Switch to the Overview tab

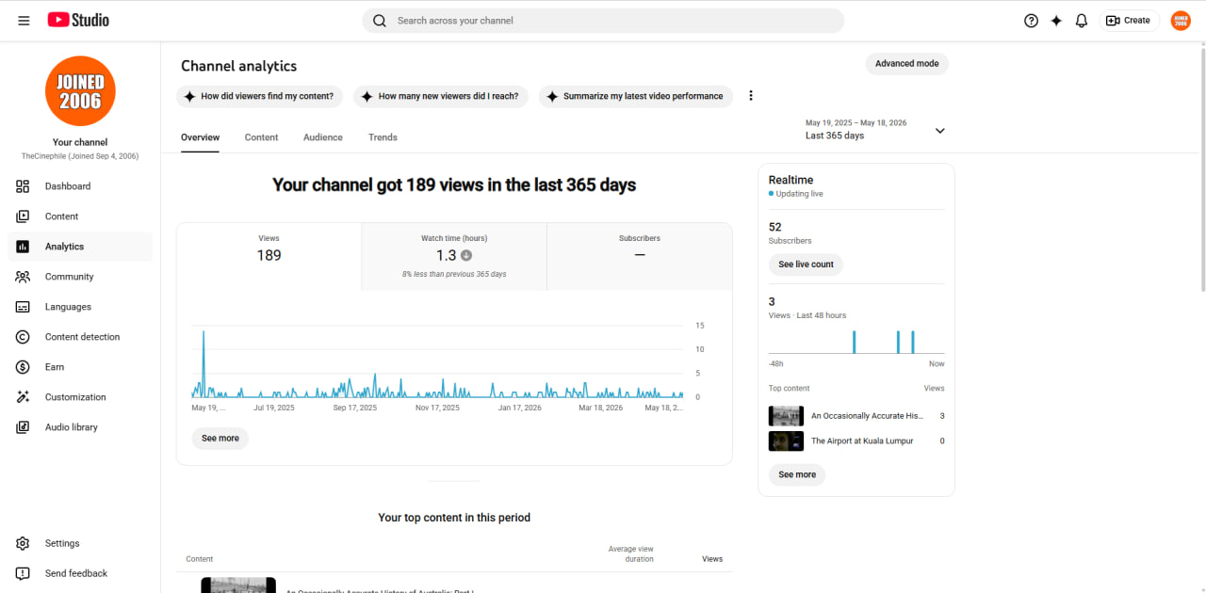coord(200,137)
